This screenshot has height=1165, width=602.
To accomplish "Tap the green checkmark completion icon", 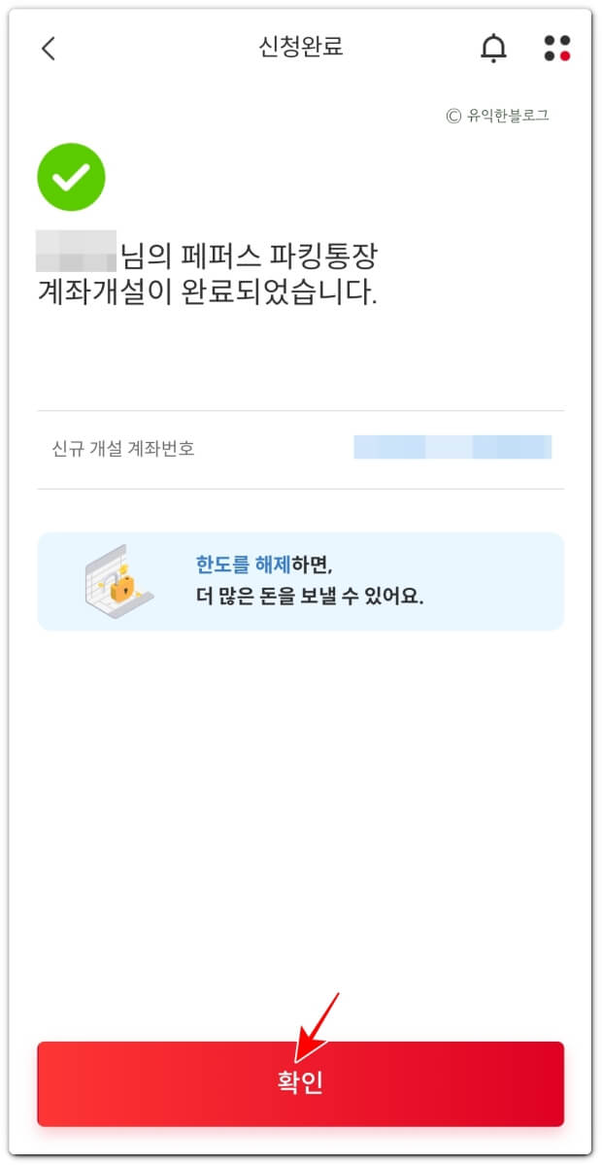I will pyautogui.click(x=71, y=177).
